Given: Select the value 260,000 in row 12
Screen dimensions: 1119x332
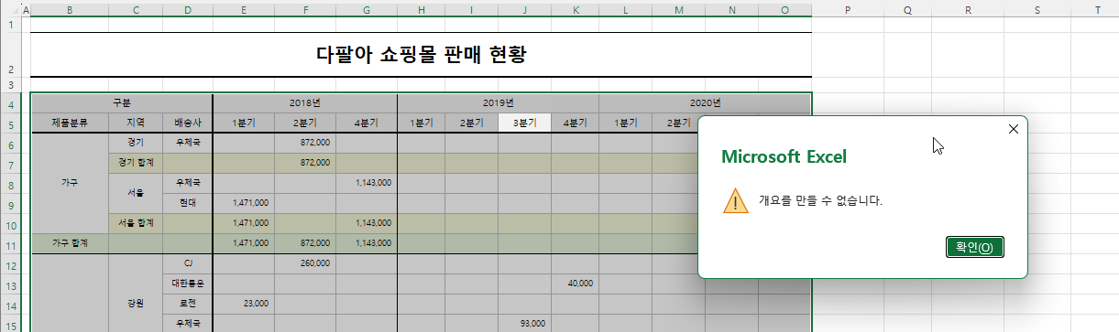Looking at the screenshot, I should coord(305,263).
